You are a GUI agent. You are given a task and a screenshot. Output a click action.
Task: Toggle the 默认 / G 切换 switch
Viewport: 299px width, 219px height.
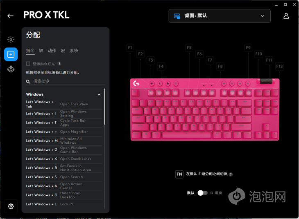(202, 193)
